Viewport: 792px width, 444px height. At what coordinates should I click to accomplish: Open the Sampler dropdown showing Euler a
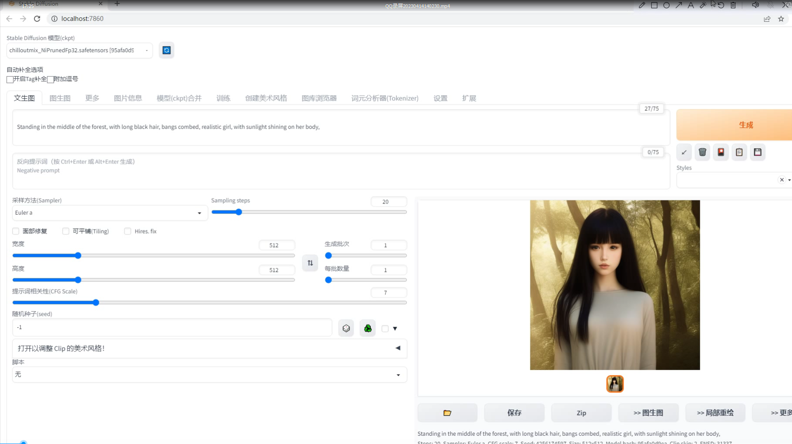pos(109,213)
